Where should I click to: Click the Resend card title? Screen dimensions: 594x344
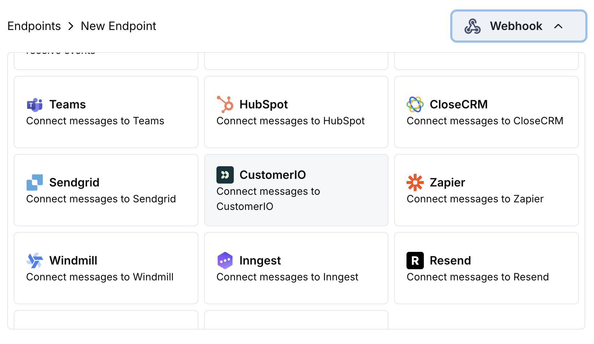point(451,261)
